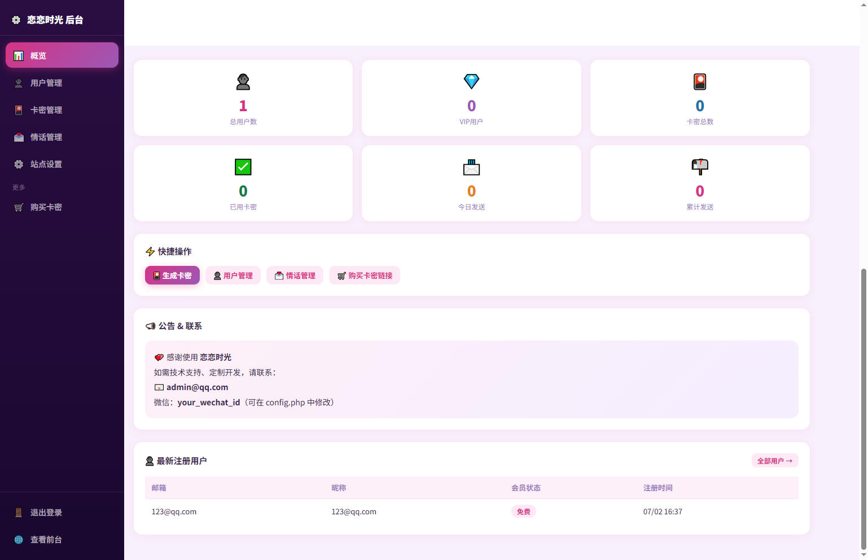868x560 pixels.
Task: Click the 卡密总数 label
Action: tap(700, 122)
